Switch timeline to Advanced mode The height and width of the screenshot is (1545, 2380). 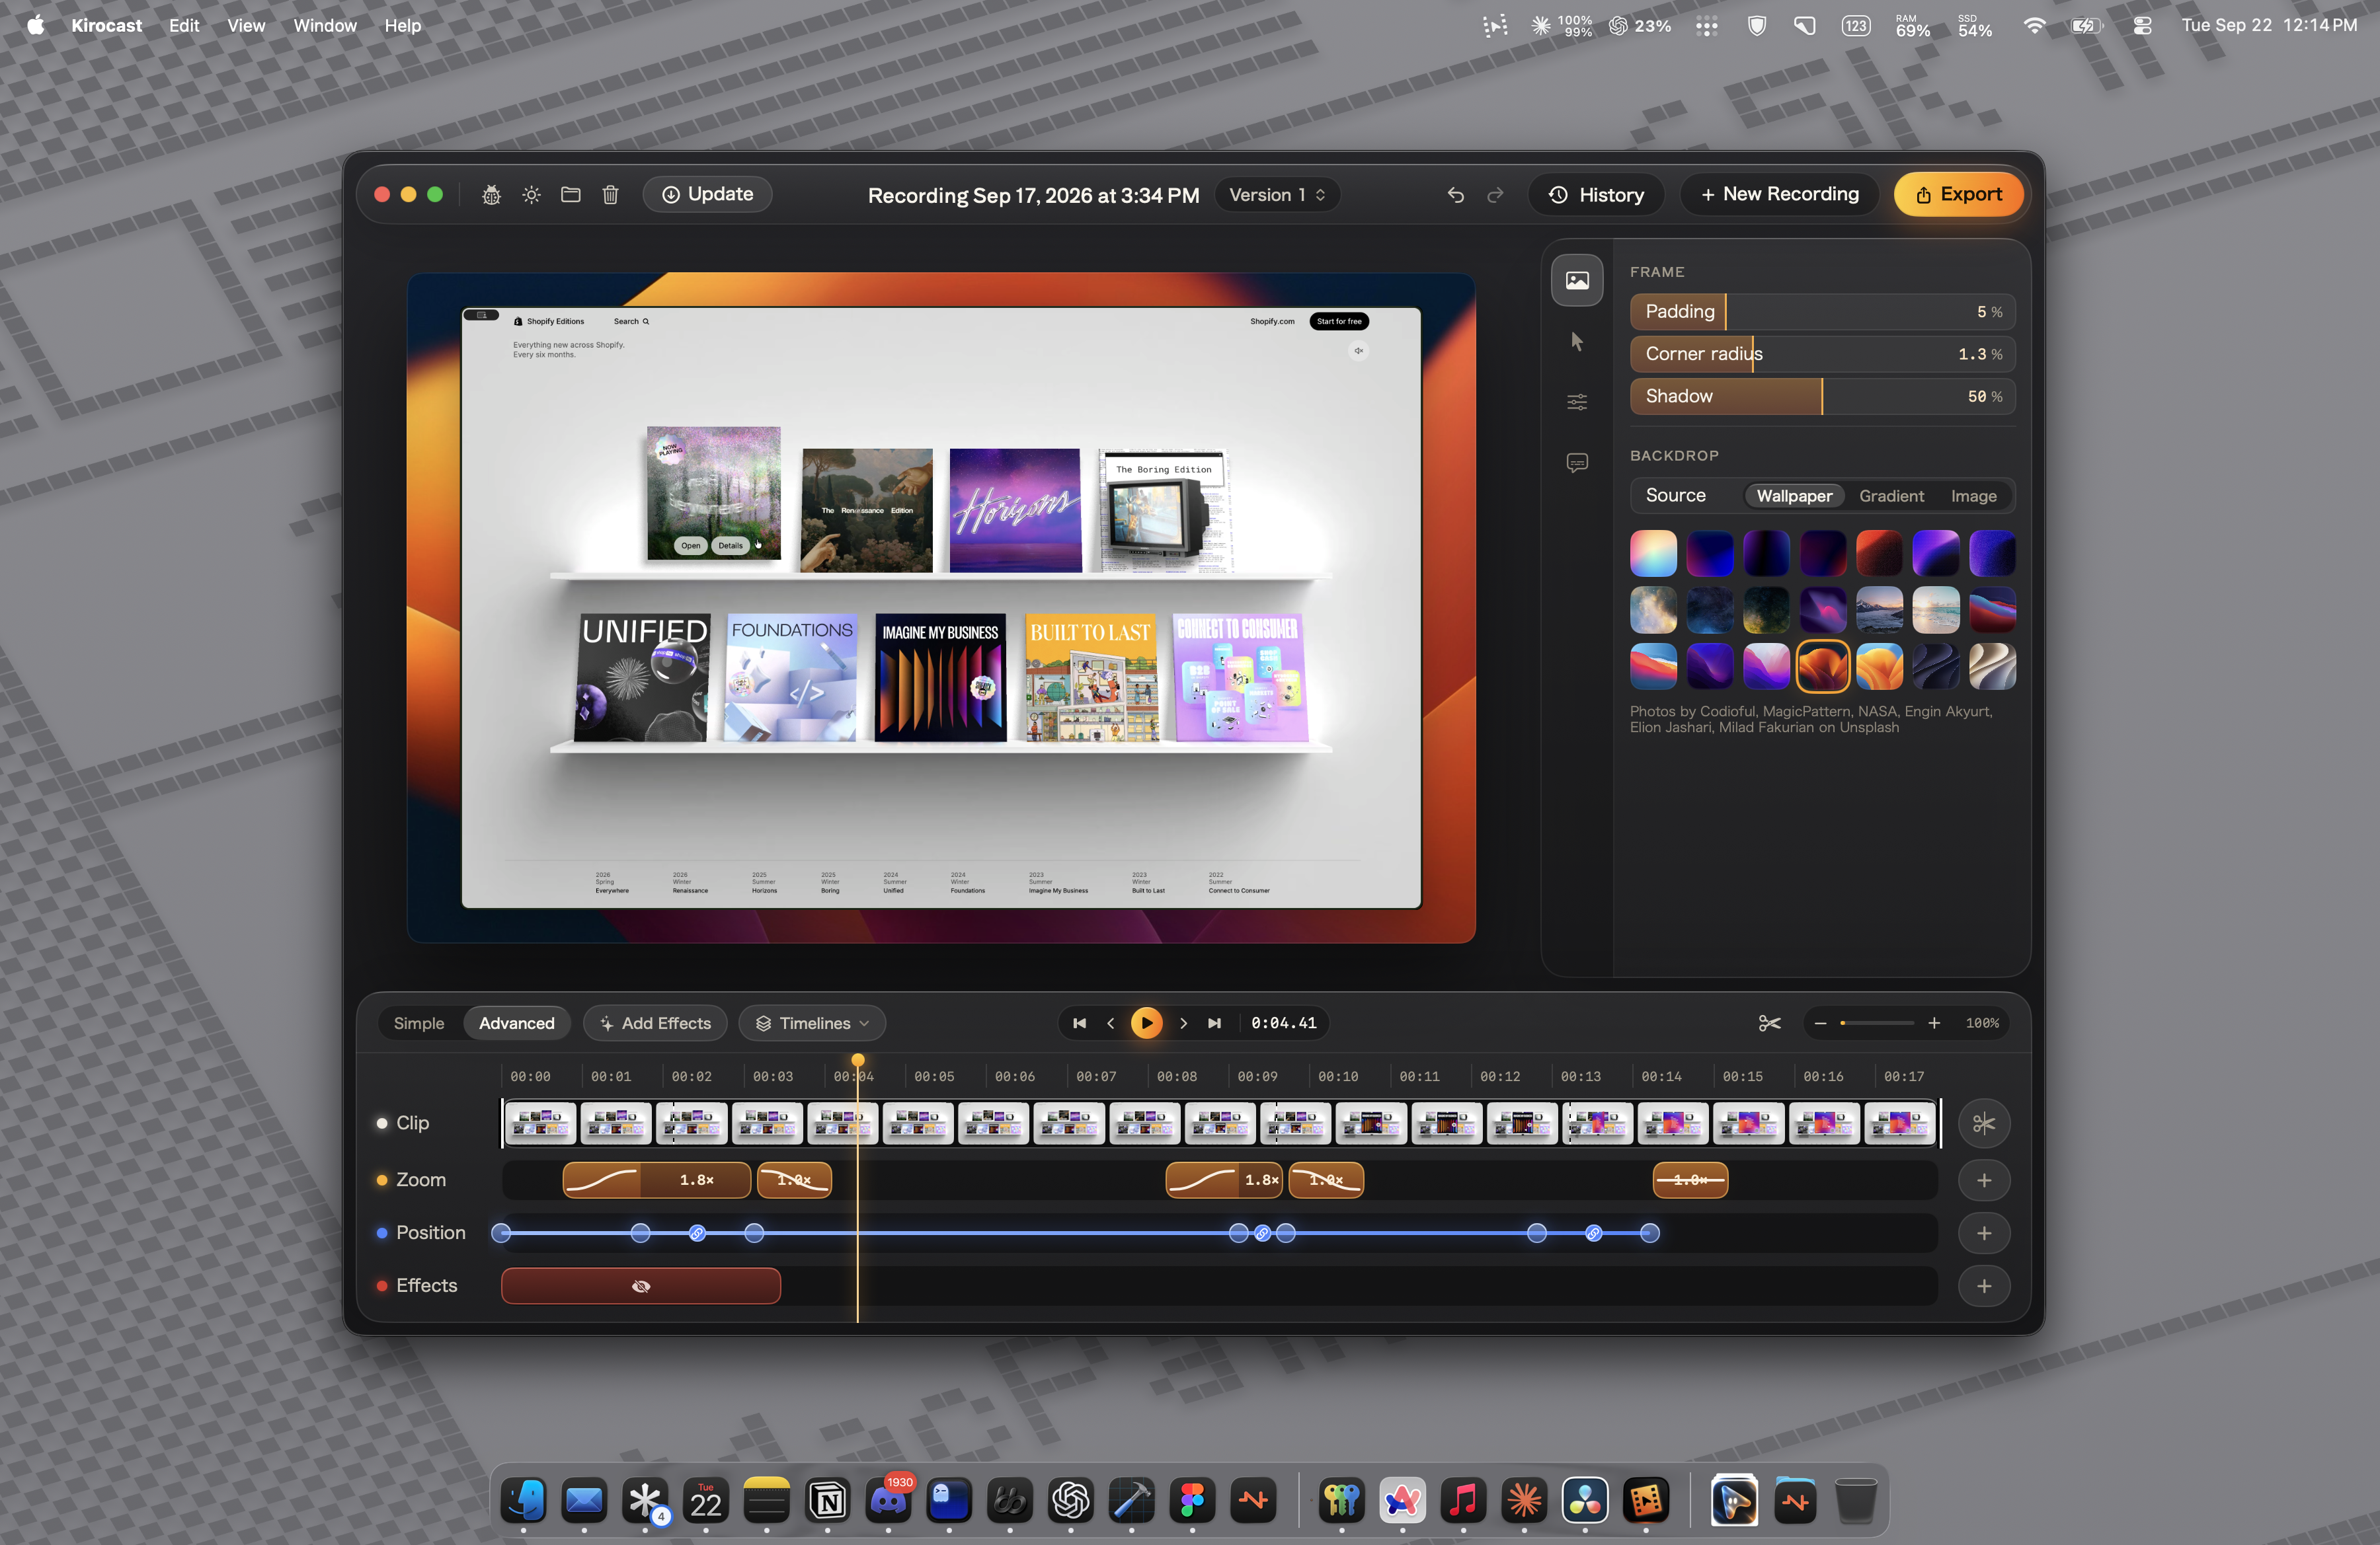click(x=516, y=1024)
